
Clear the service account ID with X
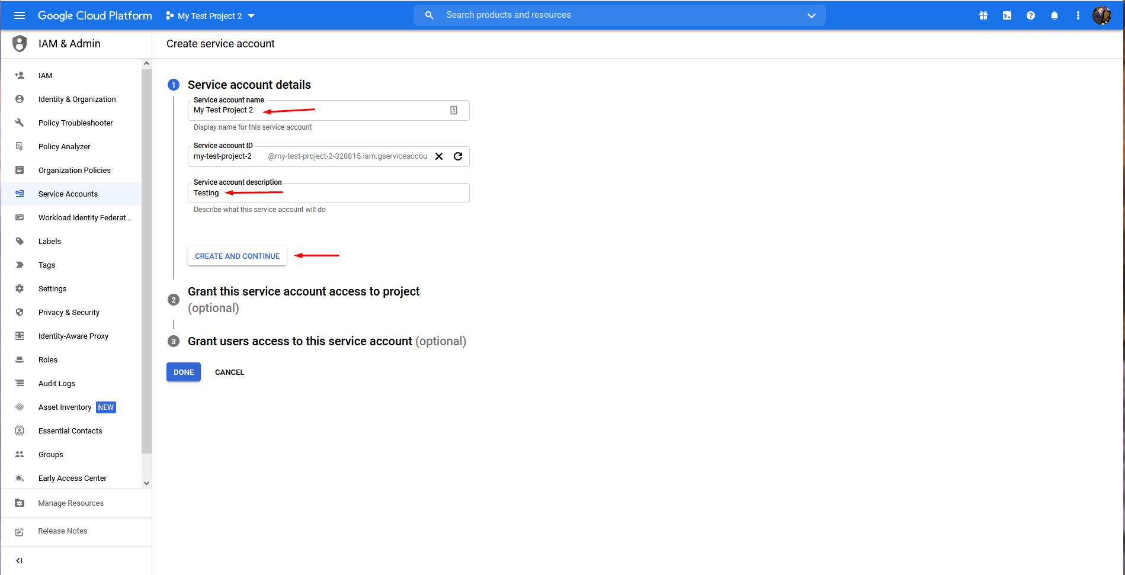point(439,156)
